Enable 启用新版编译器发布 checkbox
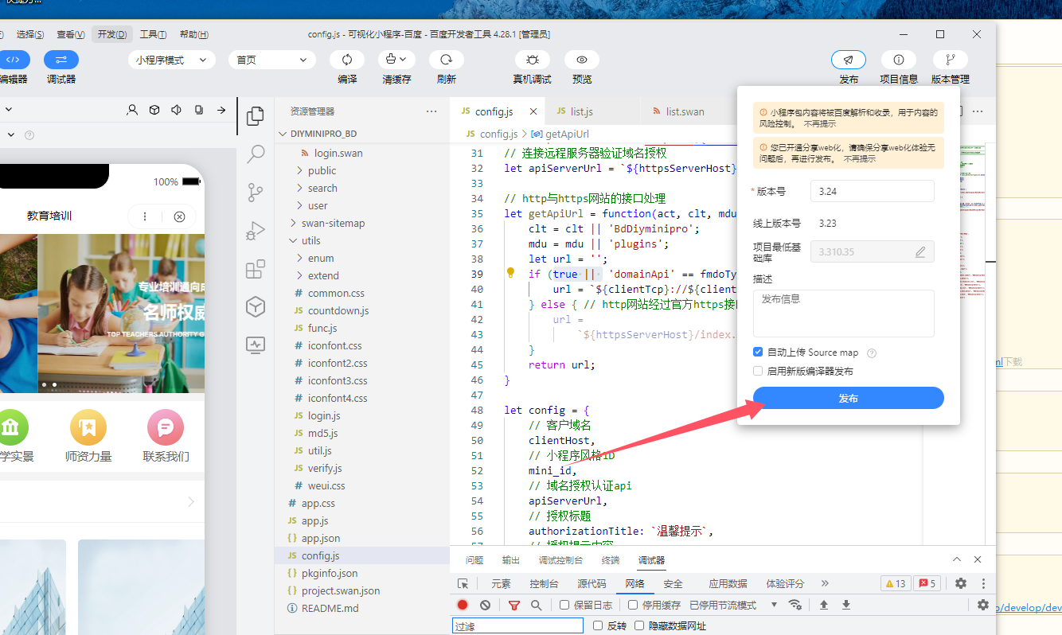The image size is (1062, 635). coord(758,371)
